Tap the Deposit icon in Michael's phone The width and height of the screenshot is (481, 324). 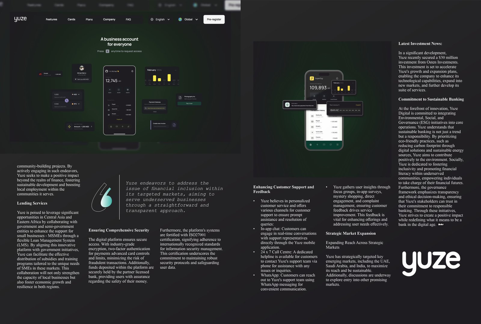(x=110, y=90)
